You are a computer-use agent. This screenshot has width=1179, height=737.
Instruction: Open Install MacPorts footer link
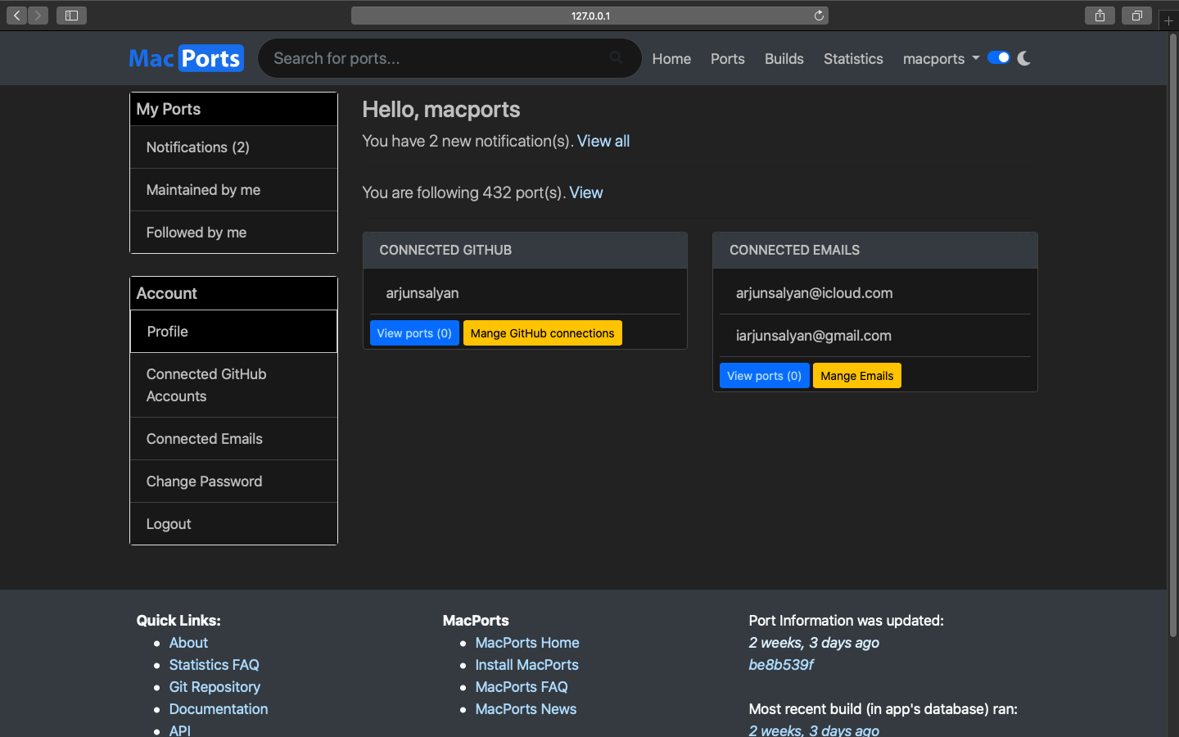point(526,665)
